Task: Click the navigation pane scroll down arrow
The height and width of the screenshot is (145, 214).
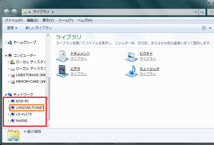Action: [x=48, y=126]
